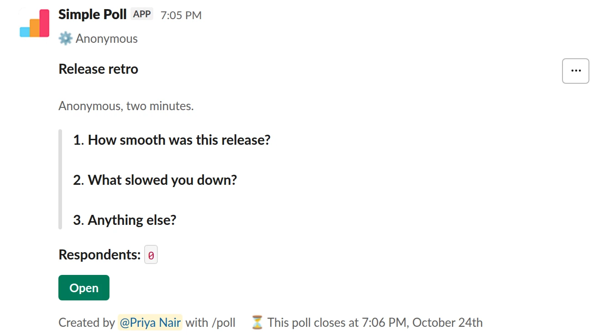Image resolution: width=604 pixels, height=335 pixels.
Task: Click the APP badge next to Simple Poll
Action: 142,14
